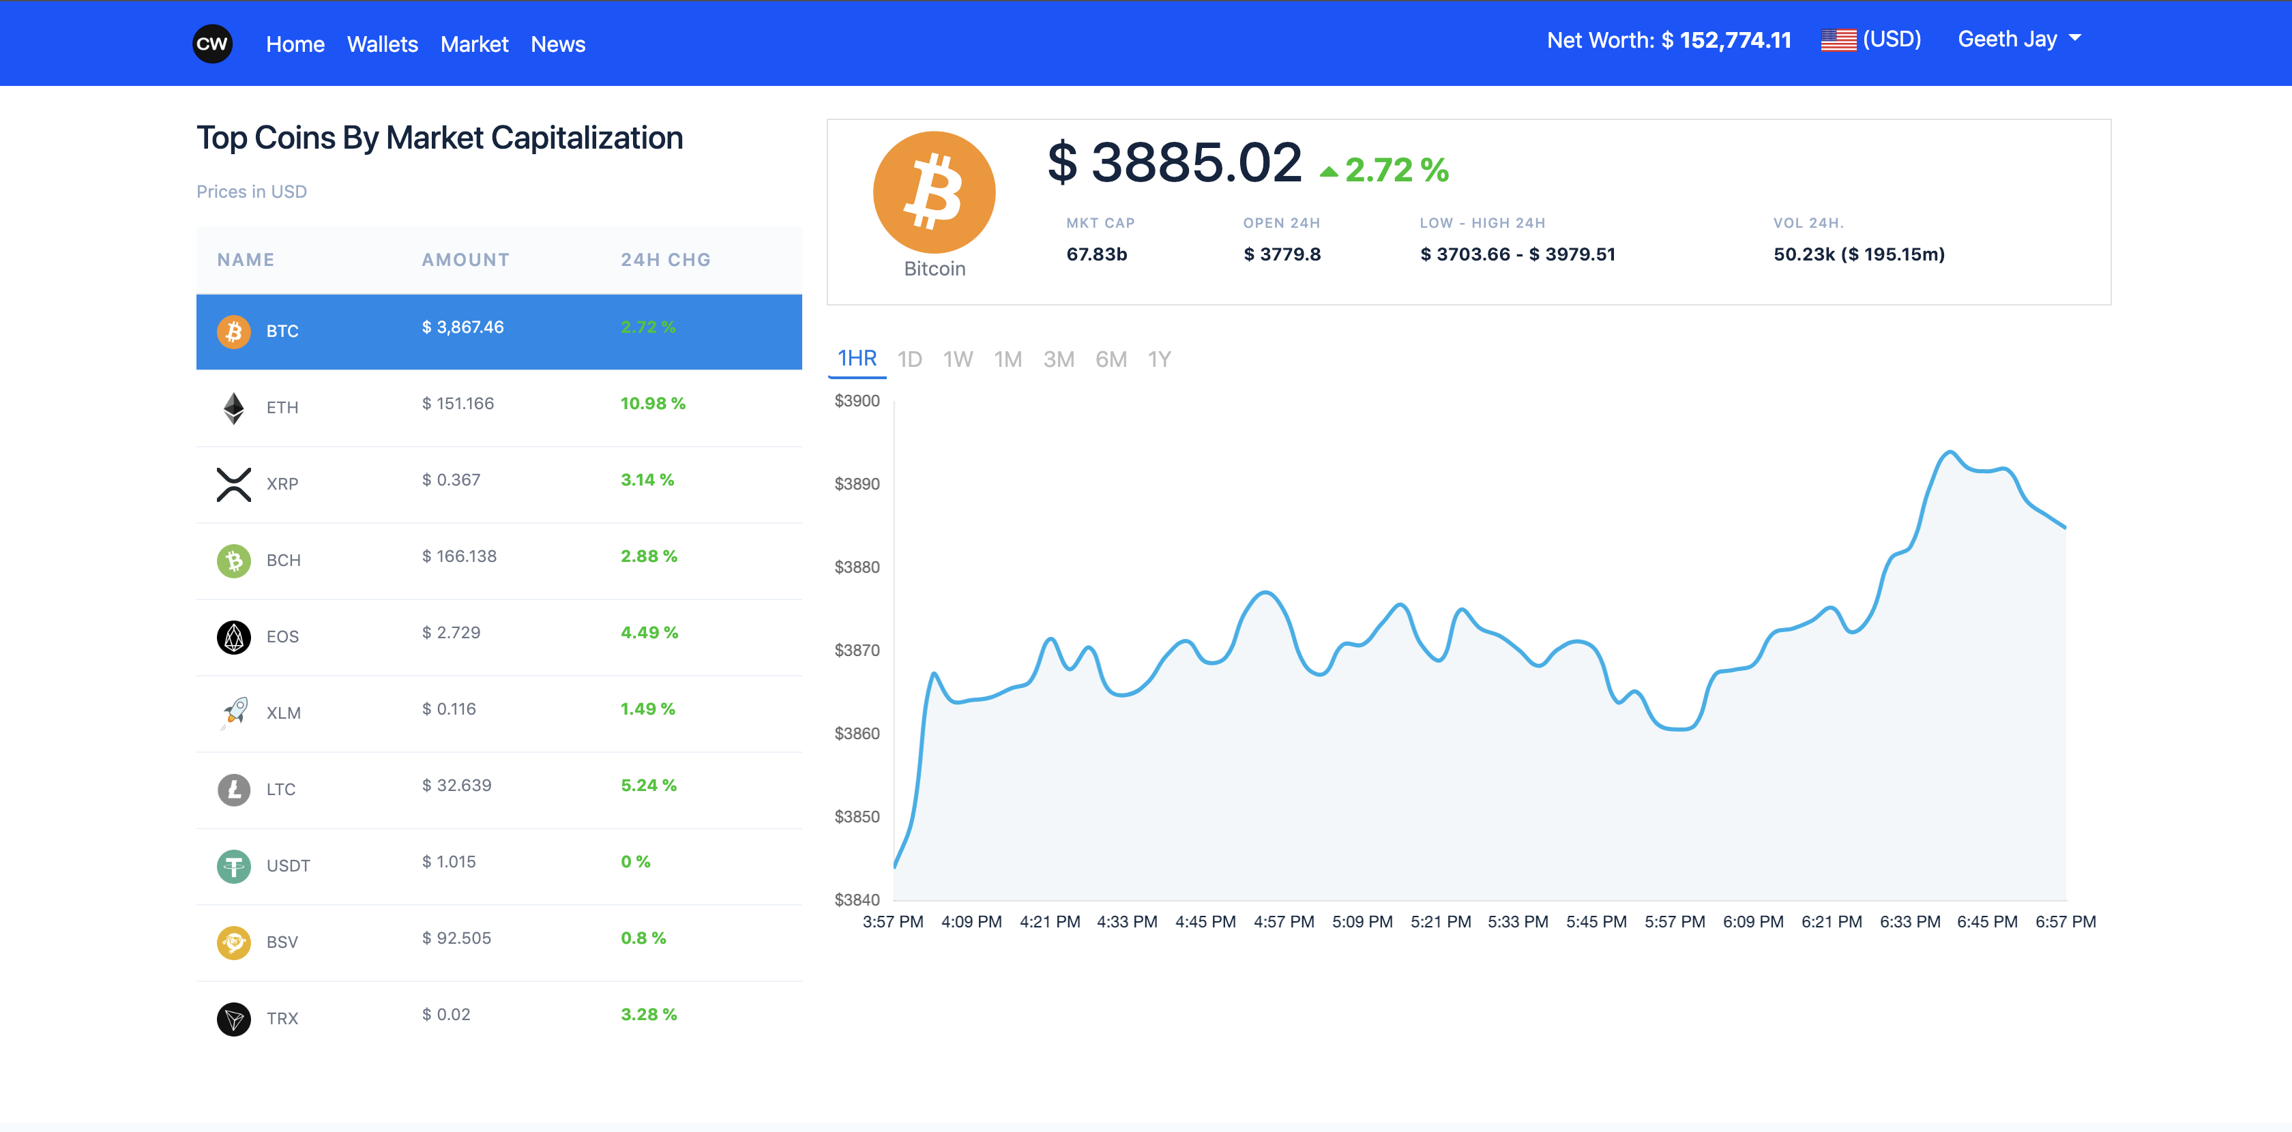This screenshot has height=1132, width=2292.
Task: Open the USD currency selector
Action: [x=1871, y=39]
